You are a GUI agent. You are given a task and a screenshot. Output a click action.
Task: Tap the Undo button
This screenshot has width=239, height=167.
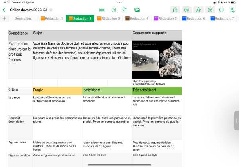click(187, 10)
